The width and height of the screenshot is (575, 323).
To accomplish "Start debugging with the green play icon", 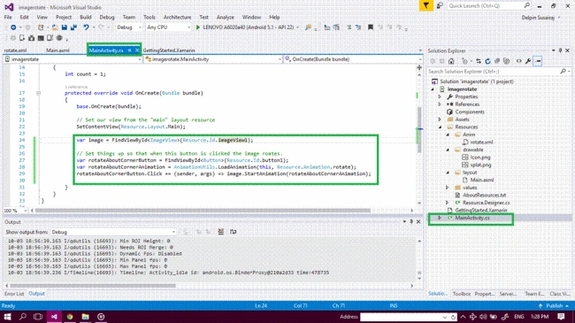I will [x=198, y=27].
